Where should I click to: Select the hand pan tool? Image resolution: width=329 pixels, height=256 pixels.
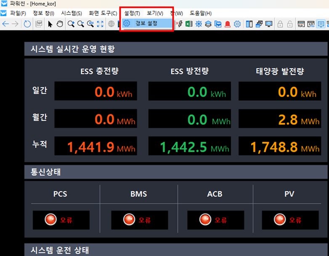[x=59, y=24]
